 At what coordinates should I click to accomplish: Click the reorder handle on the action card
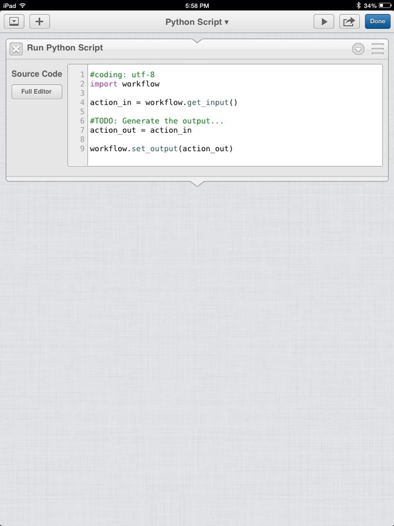pos(377,49)
